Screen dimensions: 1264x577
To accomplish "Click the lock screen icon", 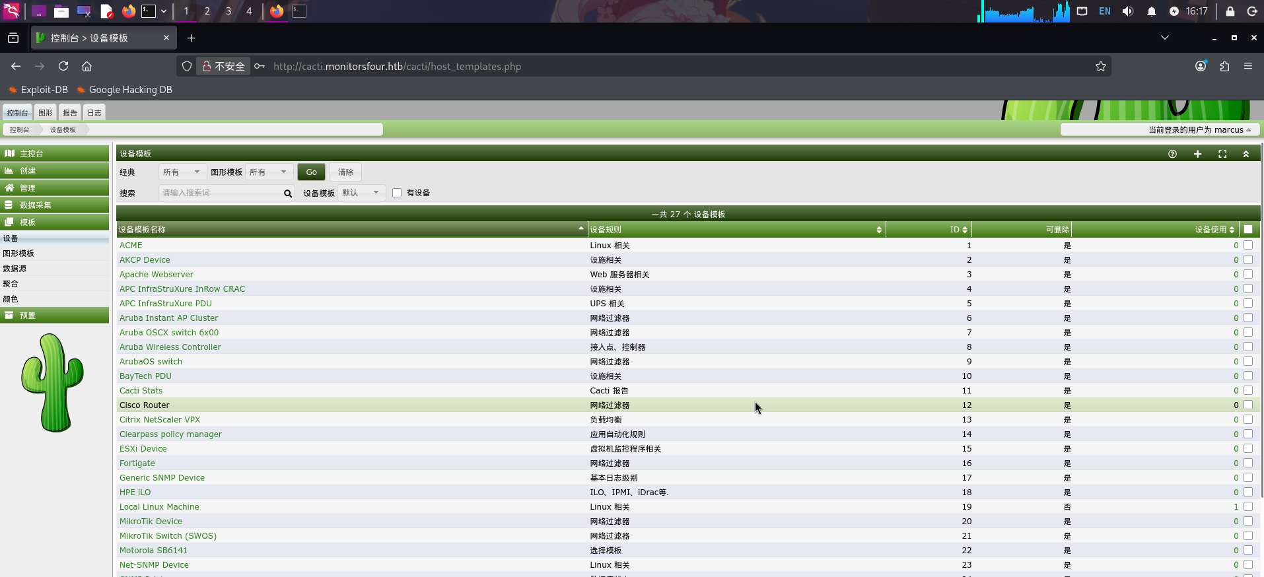I will tap(1230, 11).
